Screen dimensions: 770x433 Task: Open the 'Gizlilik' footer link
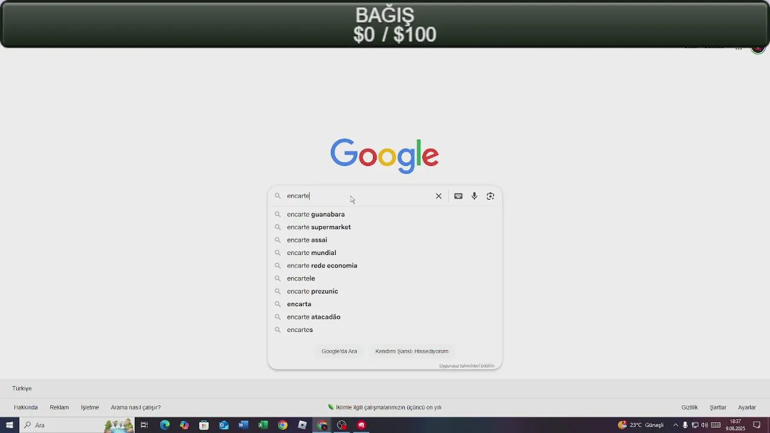tap(689, 407)
